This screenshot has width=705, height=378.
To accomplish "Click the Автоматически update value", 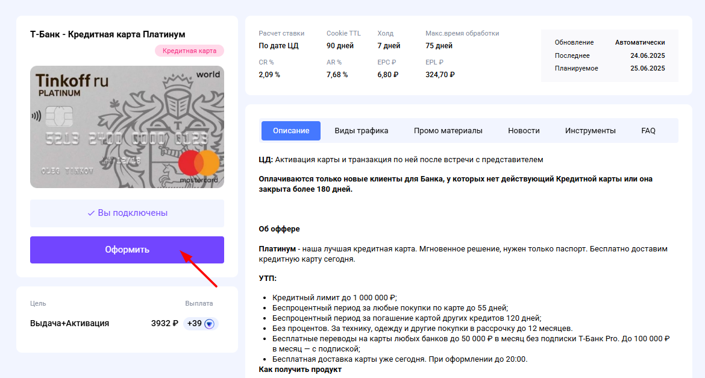I will click(x=640, y=42).
